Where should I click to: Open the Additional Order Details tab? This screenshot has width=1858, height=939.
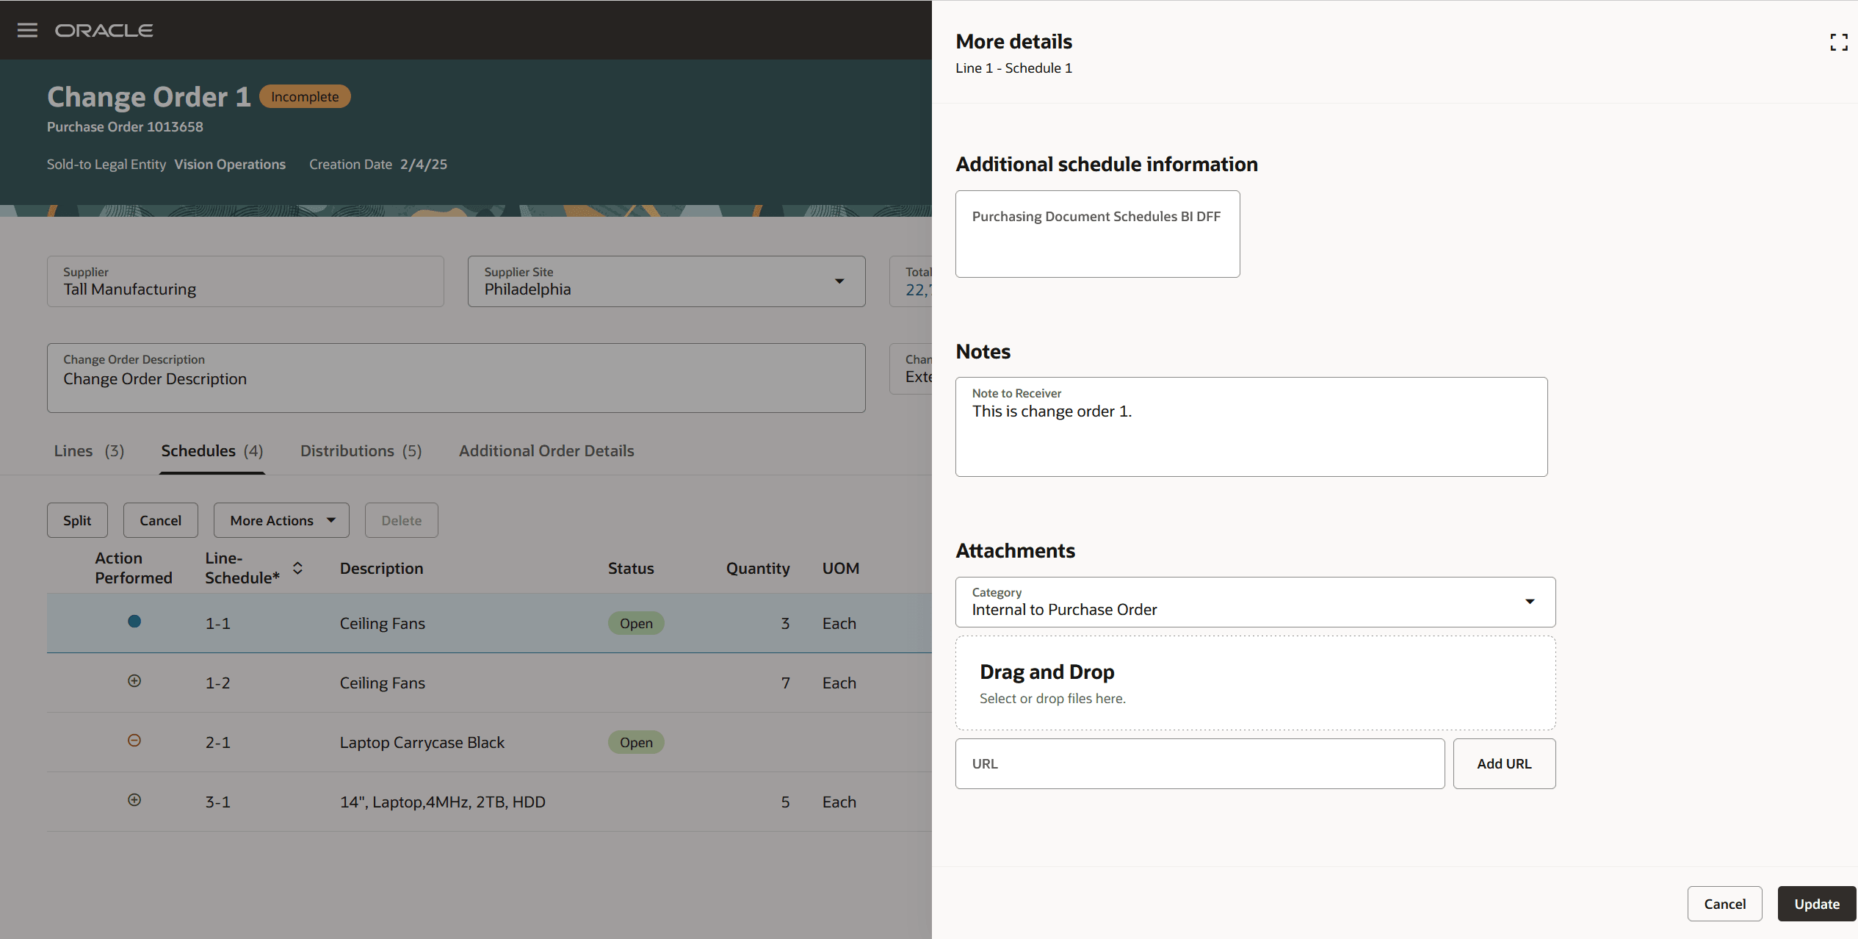point(546,451)
